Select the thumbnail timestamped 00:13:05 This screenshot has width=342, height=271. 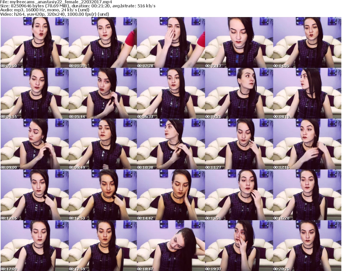(x=35, y=195)
